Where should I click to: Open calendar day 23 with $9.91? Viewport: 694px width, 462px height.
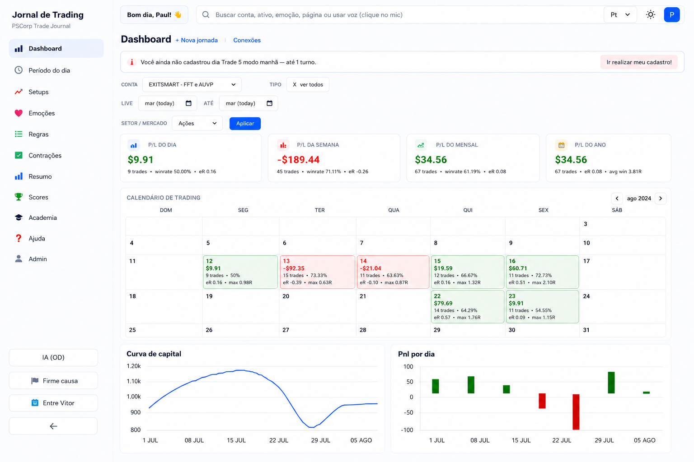(x=542, y=307)
